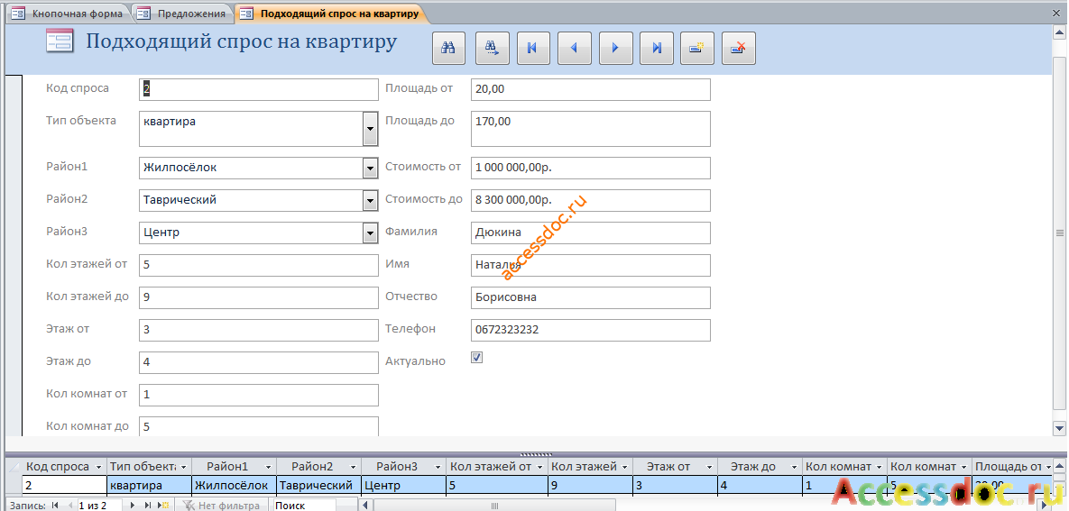Click the 'Кол комнат до' field

click(x=258, y=426)
